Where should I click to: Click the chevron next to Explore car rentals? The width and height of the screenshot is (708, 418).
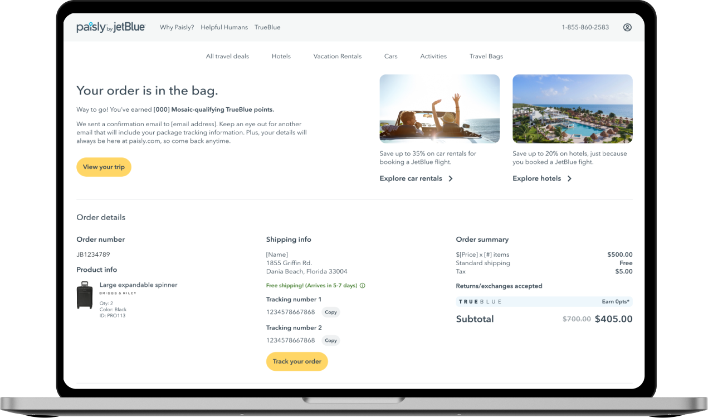451,178
